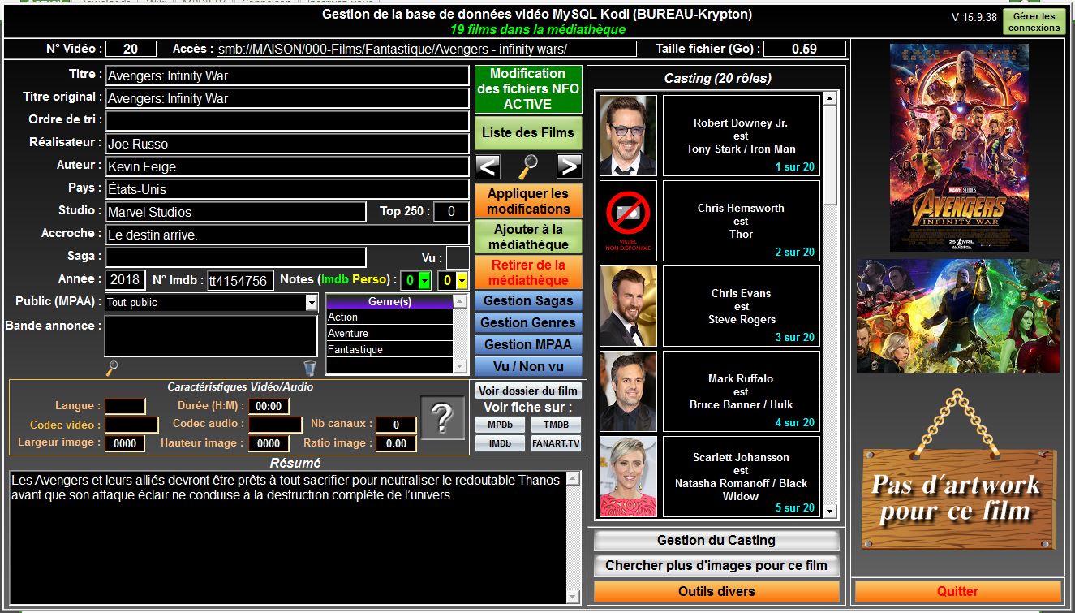
Task: Click the Bande annonce text box
Action: [211, 336]
